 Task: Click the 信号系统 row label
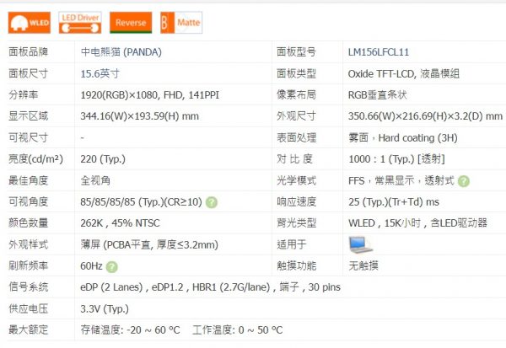pyautogui.click(x=28, y=287)
